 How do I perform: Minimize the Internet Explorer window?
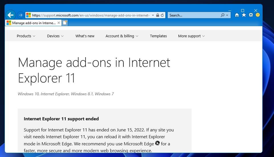(230, 11)
